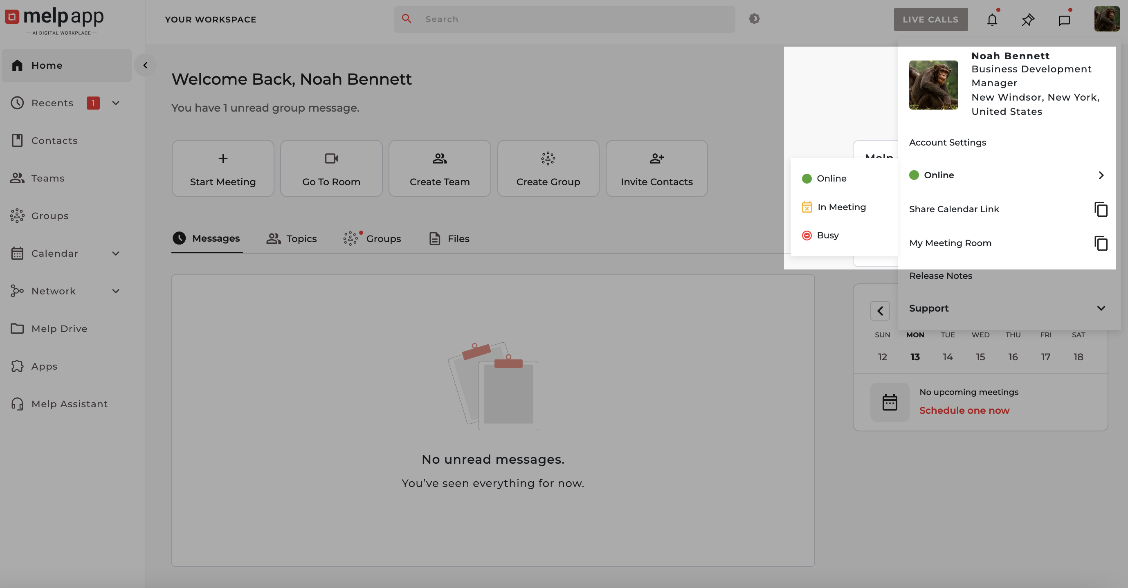Click the Invite Contacts card

tap(657, 168)
